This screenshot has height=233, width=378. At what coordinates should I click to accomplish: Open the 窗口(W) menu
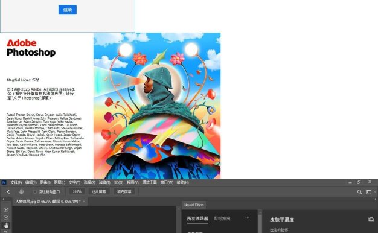[167, 182]
